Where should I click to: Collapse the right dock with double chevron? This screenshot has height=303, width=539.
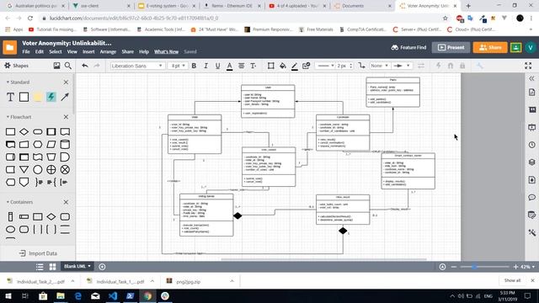pos(531,78)
